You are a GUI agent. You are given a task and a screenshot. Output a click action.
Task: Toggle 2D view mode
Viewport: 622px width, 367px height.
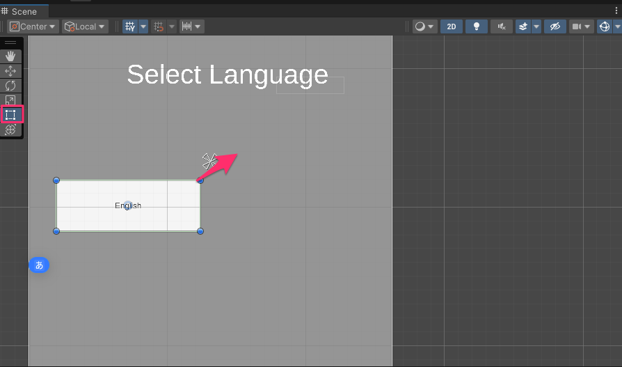(x=451, y=26)
